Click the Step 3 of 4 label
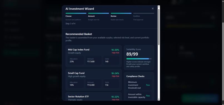This screenshot has height=105, width=224. tap(70, 23)
